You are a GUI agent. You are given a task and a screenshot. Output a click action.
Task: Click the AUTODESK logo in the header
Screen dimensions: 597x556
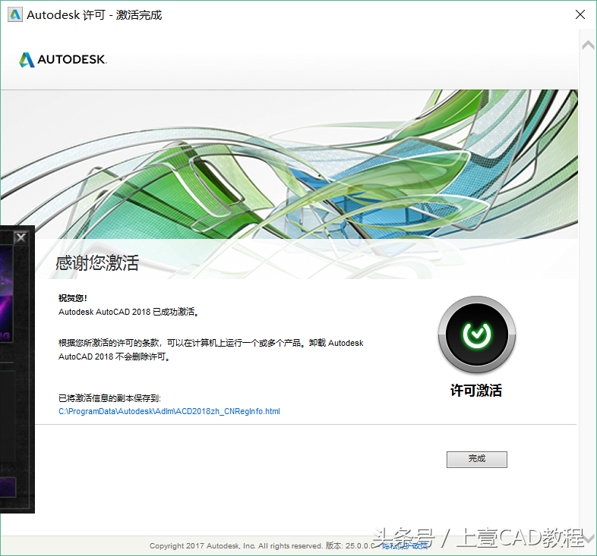63,60
